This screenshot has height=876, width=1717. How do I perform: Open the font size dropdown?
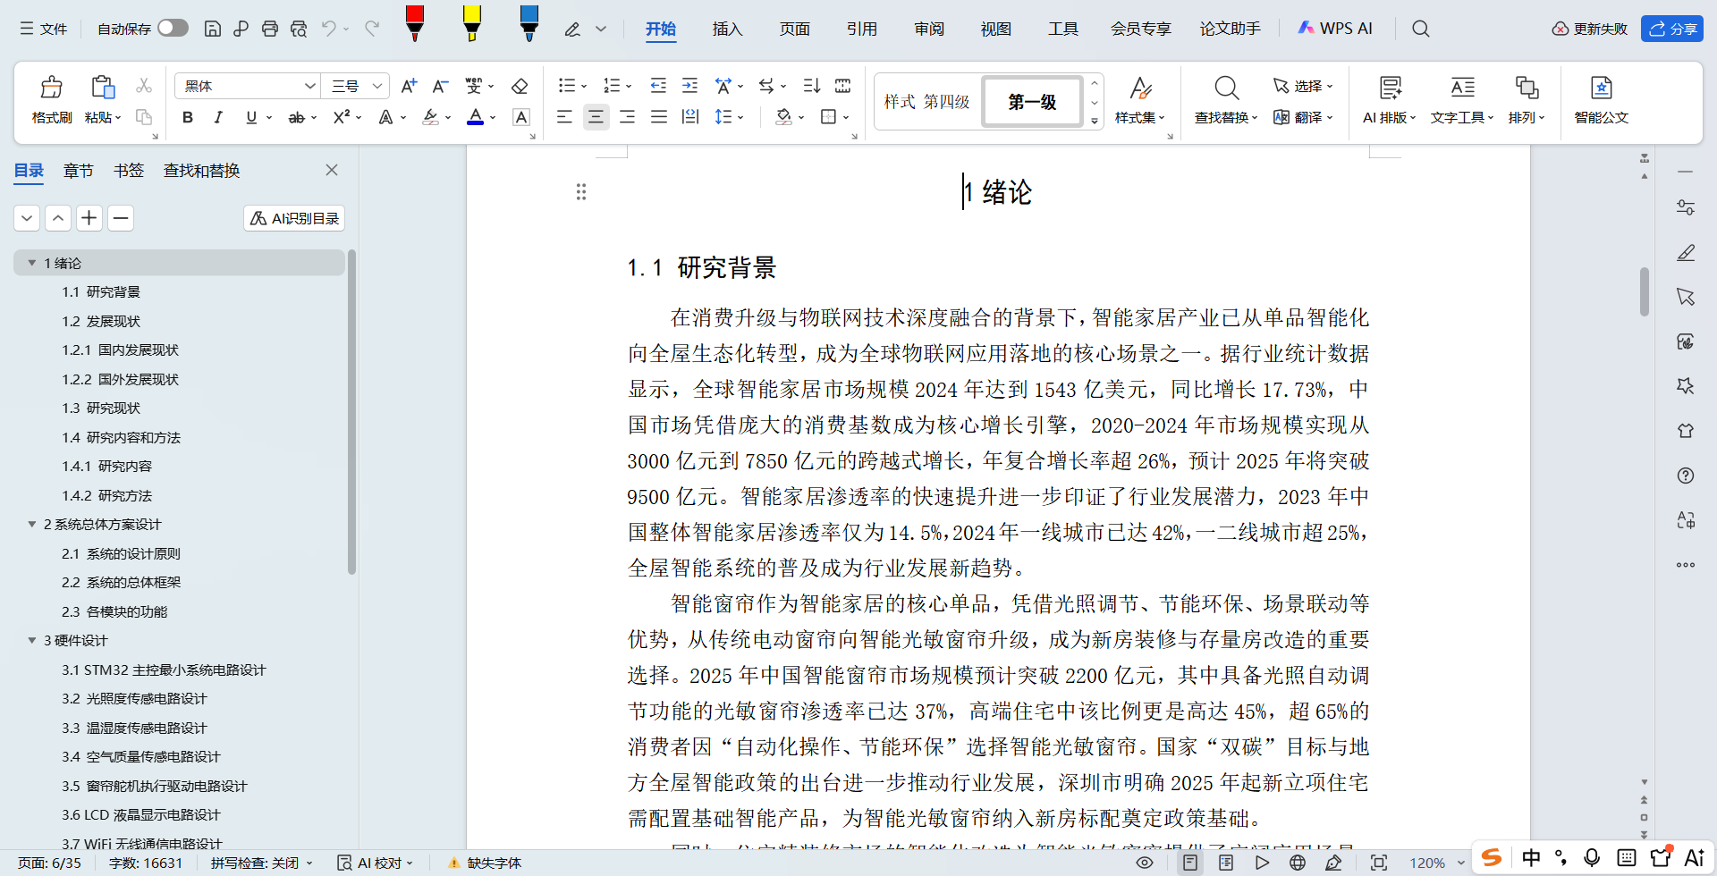pos(377,86)
